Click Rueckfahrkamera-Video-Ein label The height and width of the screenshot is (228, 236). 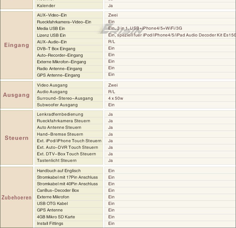(x=64, y=22)
